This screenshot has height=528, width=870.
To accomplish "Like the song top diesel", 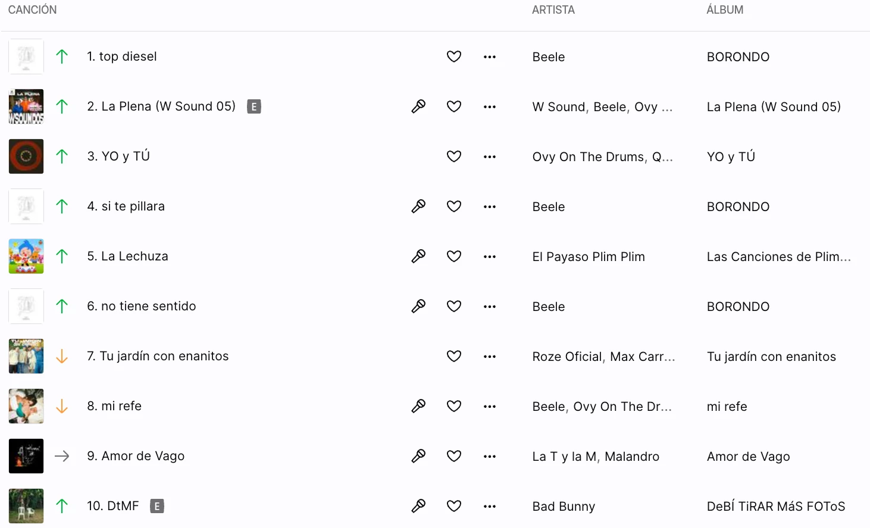I will [454, 56].
